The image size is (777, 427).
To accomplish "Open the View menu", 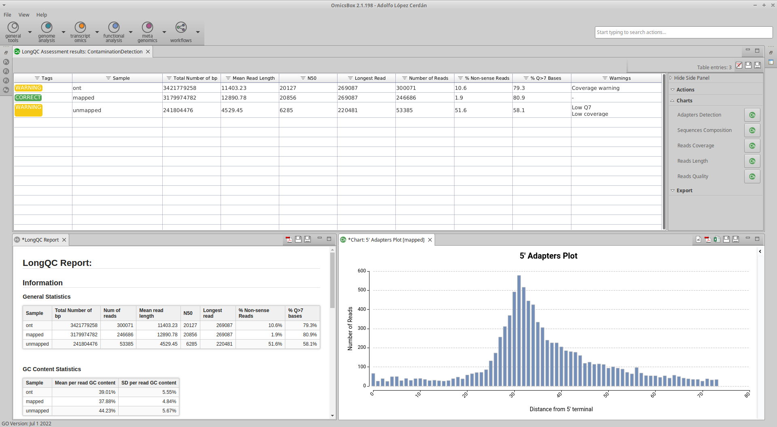I will pyautogui.click(x=24, y=15).
